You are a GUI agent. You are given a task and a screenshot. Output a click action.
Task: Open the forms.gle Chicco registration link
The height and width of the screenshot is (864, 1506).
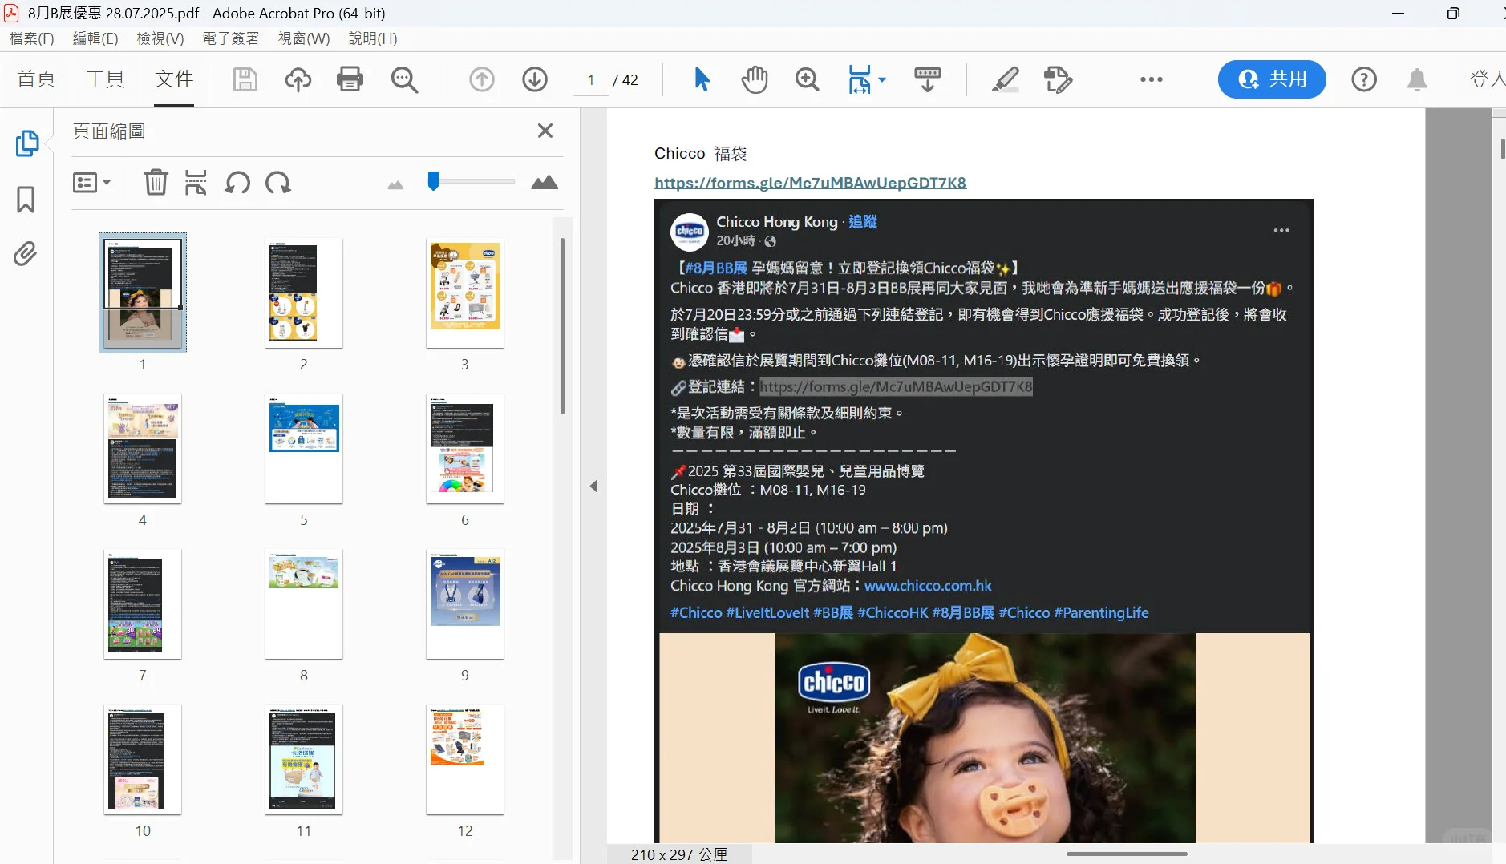tap(810, 183)
